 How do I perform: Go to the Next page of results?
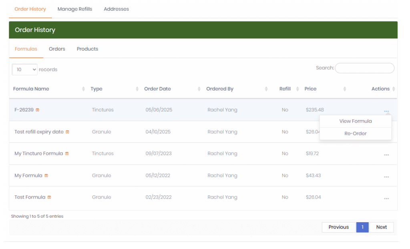381,227
